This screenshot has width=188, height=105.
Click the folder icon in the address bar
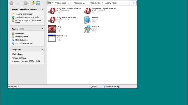click(49, 3)
